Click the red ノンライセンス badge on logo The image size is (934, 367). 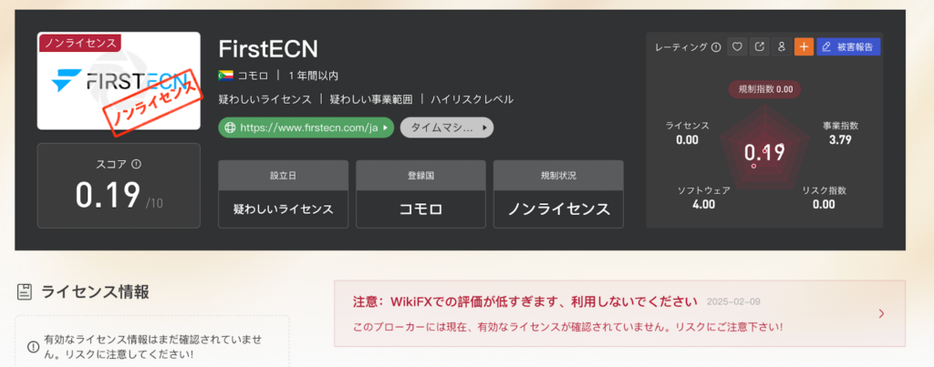pyautogui.click(x=80, y=43)
